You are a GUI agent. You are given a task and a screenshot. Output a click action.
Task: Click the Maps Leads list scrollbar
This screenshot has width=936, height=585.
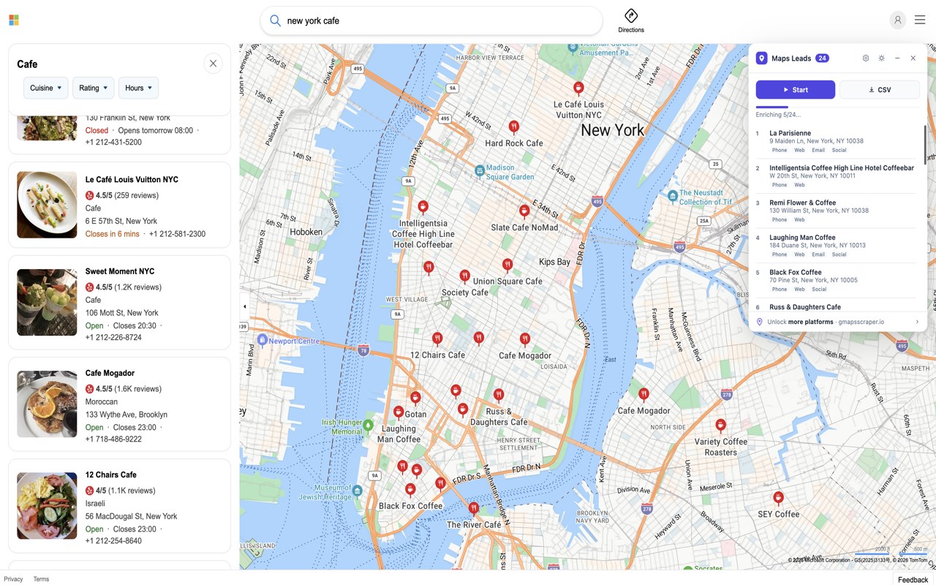[x=925, y=144]
